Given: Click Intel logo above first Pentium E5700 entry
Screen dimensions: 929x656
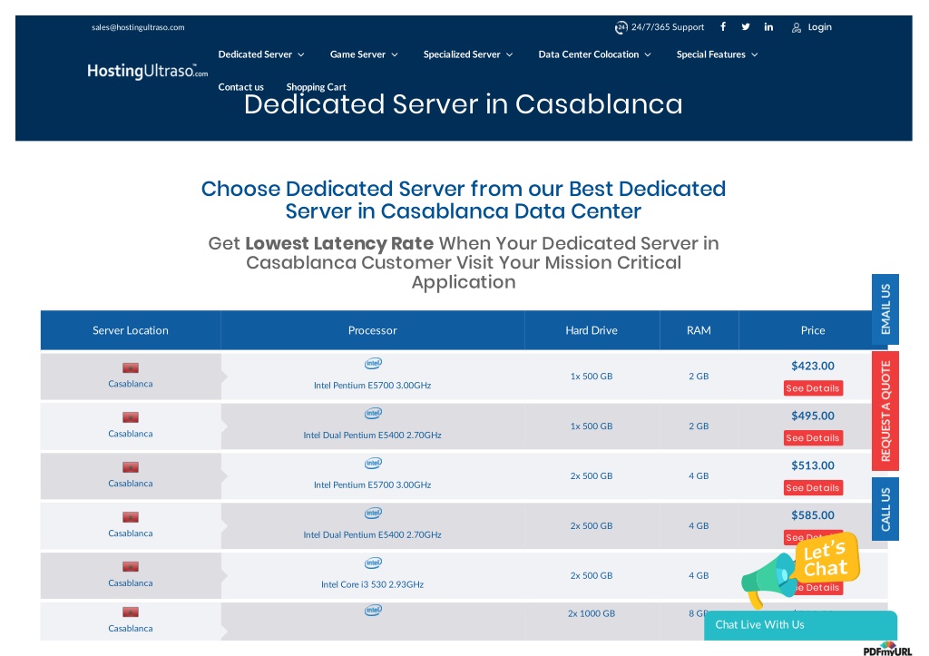Looking at the screenshot, I should [373, 363].
